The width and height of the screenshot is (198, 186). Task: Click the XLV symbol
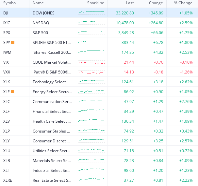[7, 121]
